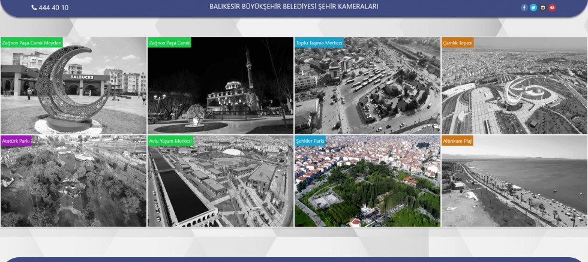Click the Twitter bird icon
This screenshot has height=262, width=588.
point(533,8)
